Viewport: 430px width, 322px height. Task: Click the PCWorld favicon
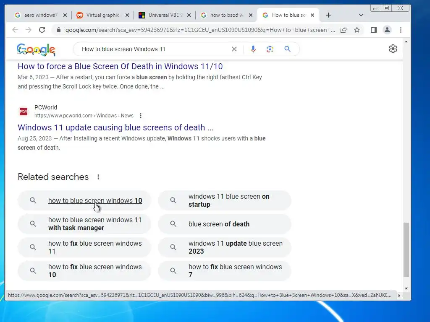click(24, 112)
